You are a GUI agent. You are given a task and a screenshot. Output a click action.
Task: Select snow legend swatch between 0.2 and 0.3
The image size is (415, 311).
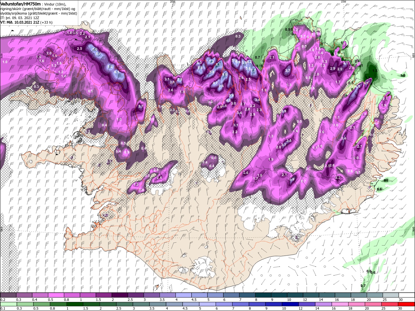click(8, 295)
